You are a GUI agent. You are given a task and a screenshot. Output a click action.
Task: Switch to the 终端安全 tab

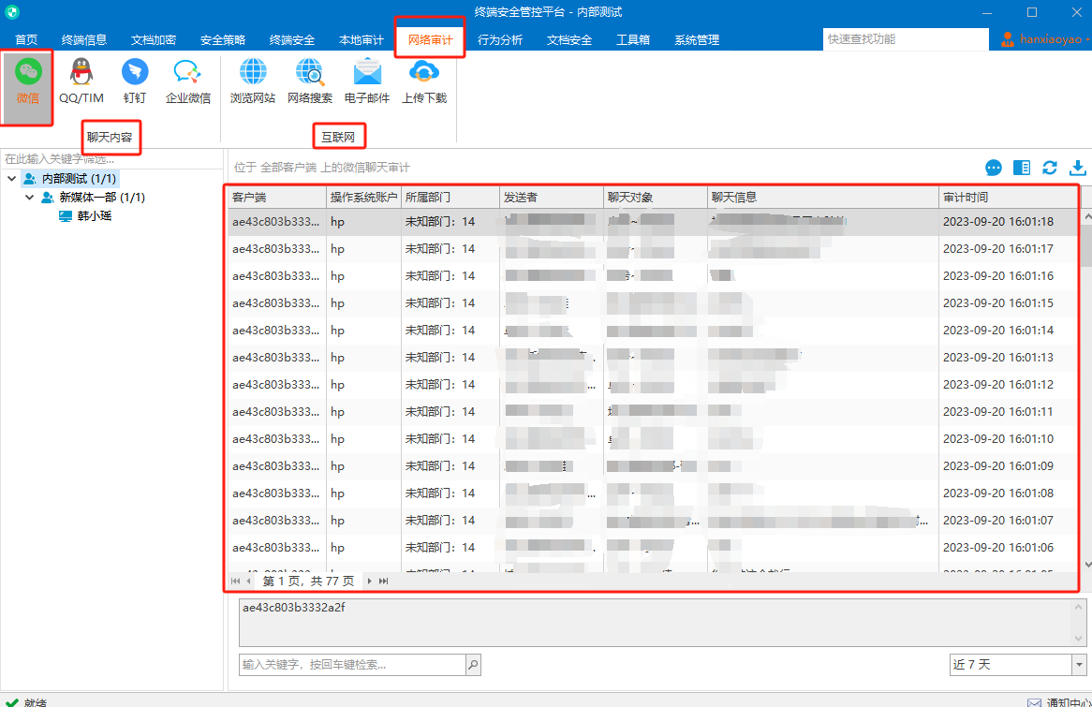(x=292, y=39)
